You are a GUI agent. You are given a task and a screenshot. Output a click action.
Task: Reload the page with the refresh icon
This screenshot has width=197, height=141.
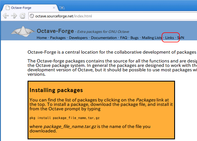point(23,16)
